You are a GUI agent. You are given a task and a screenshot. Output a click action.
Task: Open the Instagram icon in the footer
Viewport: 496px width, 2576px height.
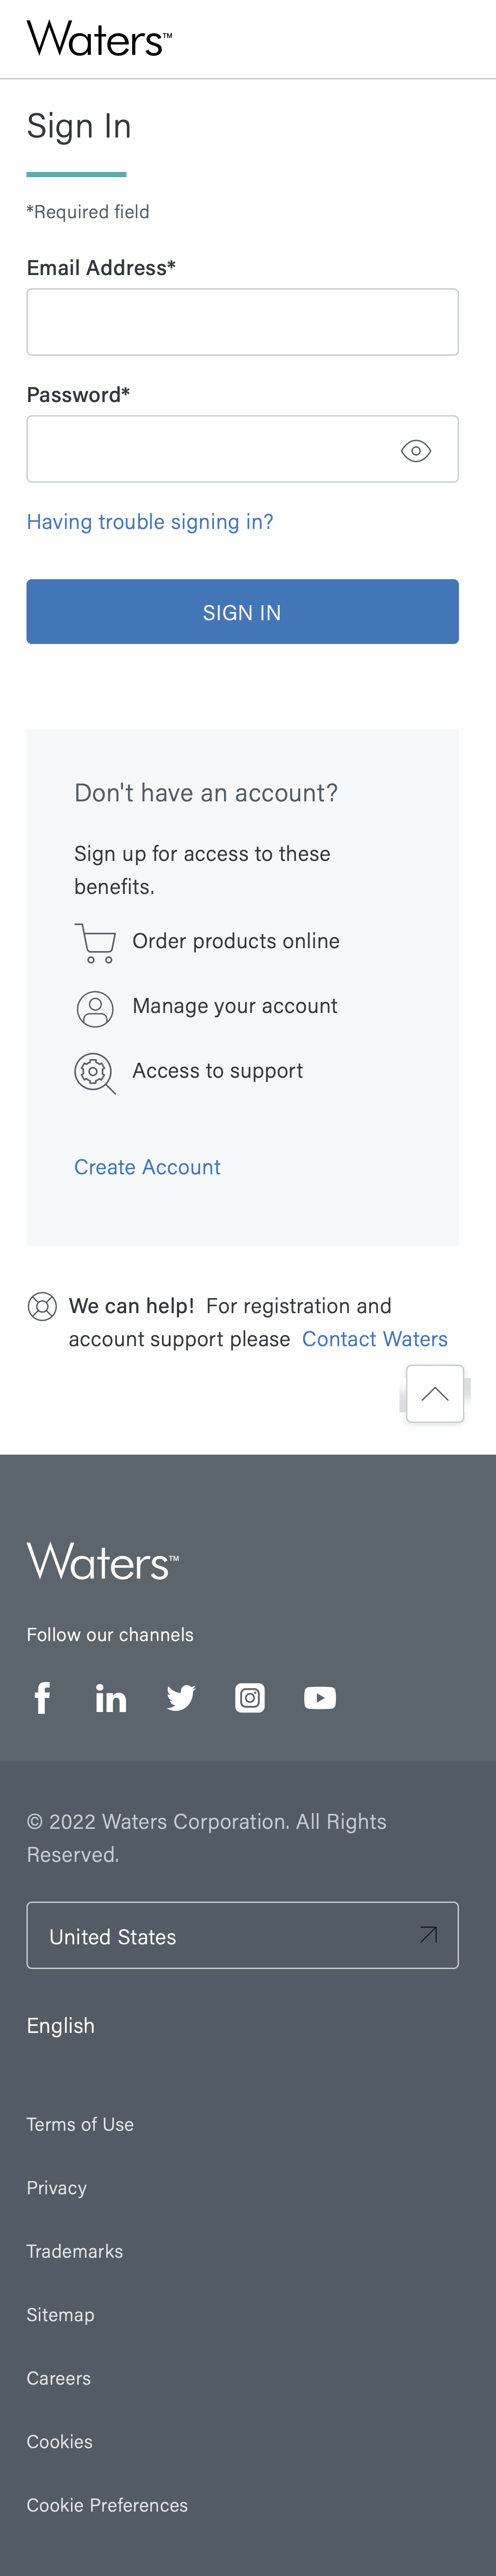(250, 1697)
